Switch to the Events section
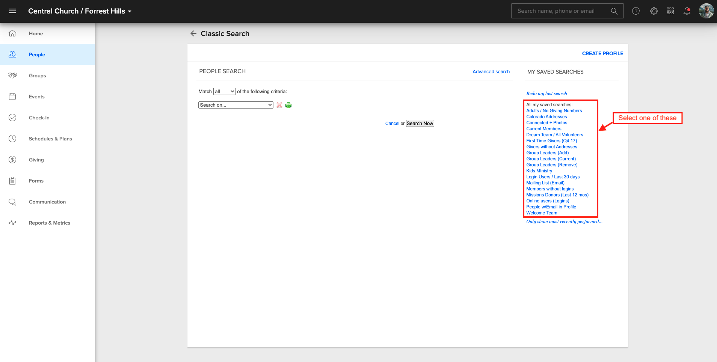This screenshot has height=362, width=717. 36,97
